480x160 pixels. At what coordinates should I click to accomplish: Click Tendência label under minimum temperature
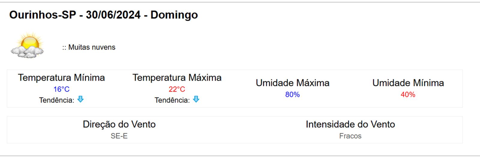coord(56,100)
